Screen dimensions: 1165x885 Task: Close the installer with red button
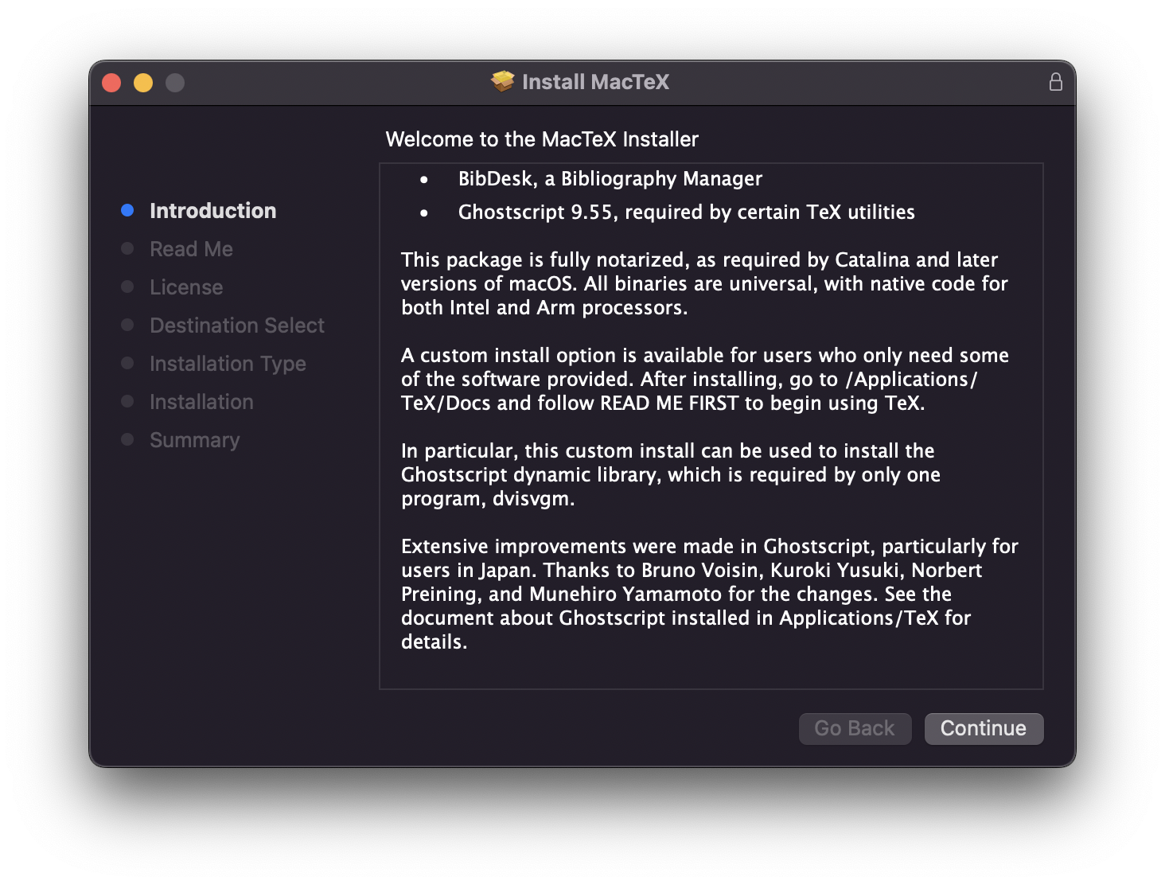(x=111, y=83)
